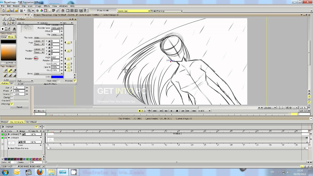Toggle the Antialiasing checkbox
The height and width of the screenshot is (176, 313).
tap(12, 104)
